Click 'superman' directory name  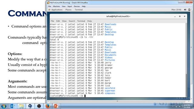tap(110, 91)
